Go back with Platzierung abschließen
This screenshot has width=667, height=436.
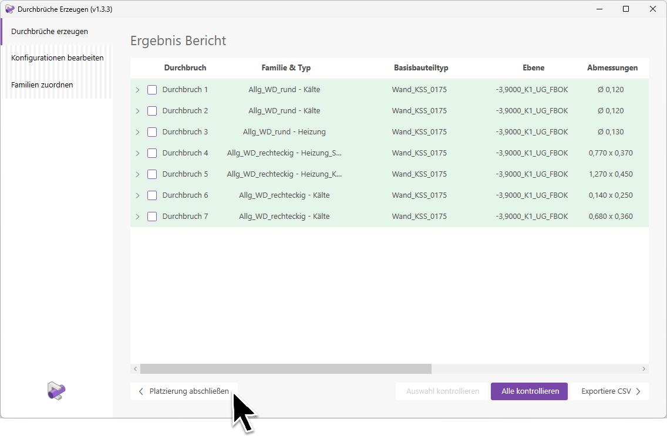tap(184, 391)
